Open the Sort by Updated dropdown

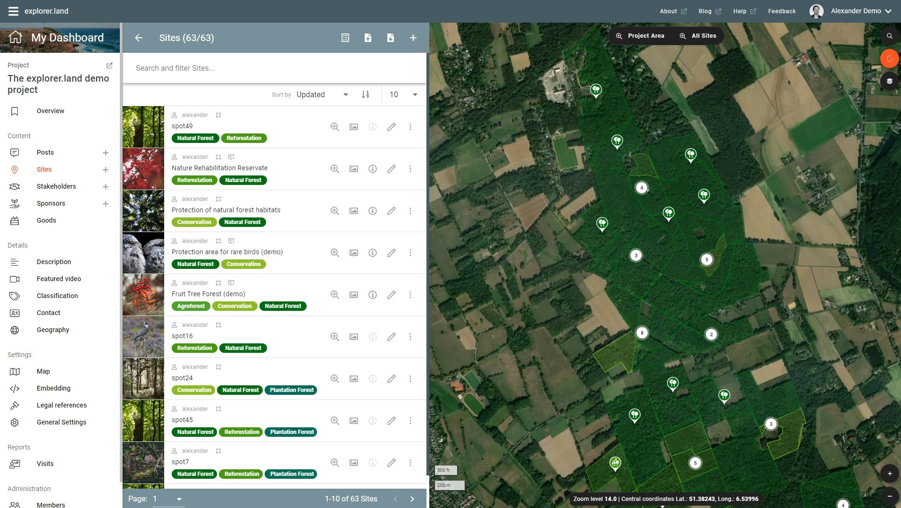(x=322, y=94)
